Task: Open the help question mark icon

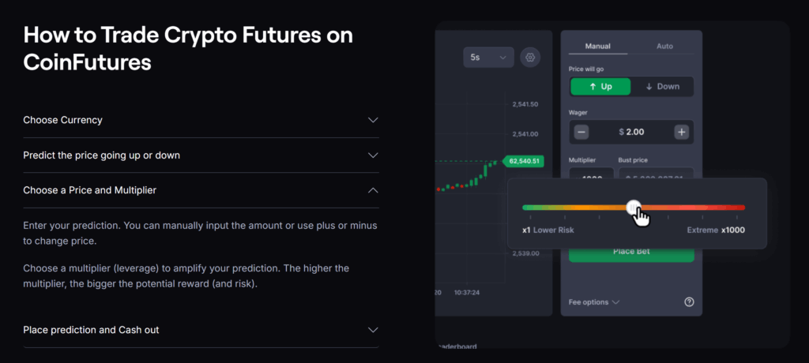Action: tap(689, 302)
